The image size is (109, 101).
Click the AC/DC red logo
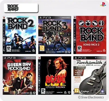point(56,78)
